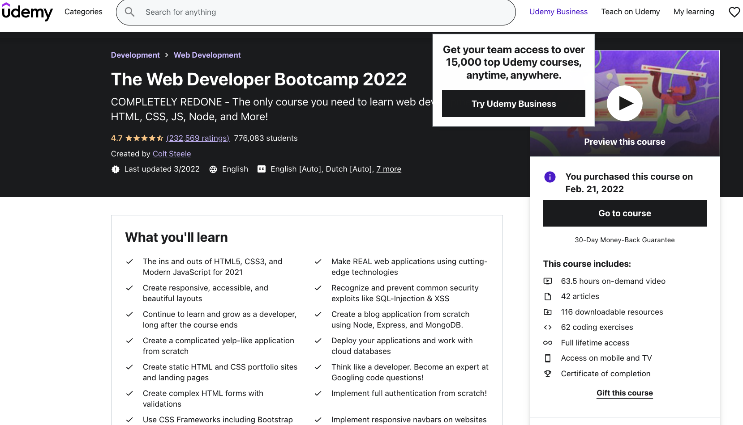Click checkmark beside Create complex HTML forms
Viewport: 743px width, 425px height.
129,393
